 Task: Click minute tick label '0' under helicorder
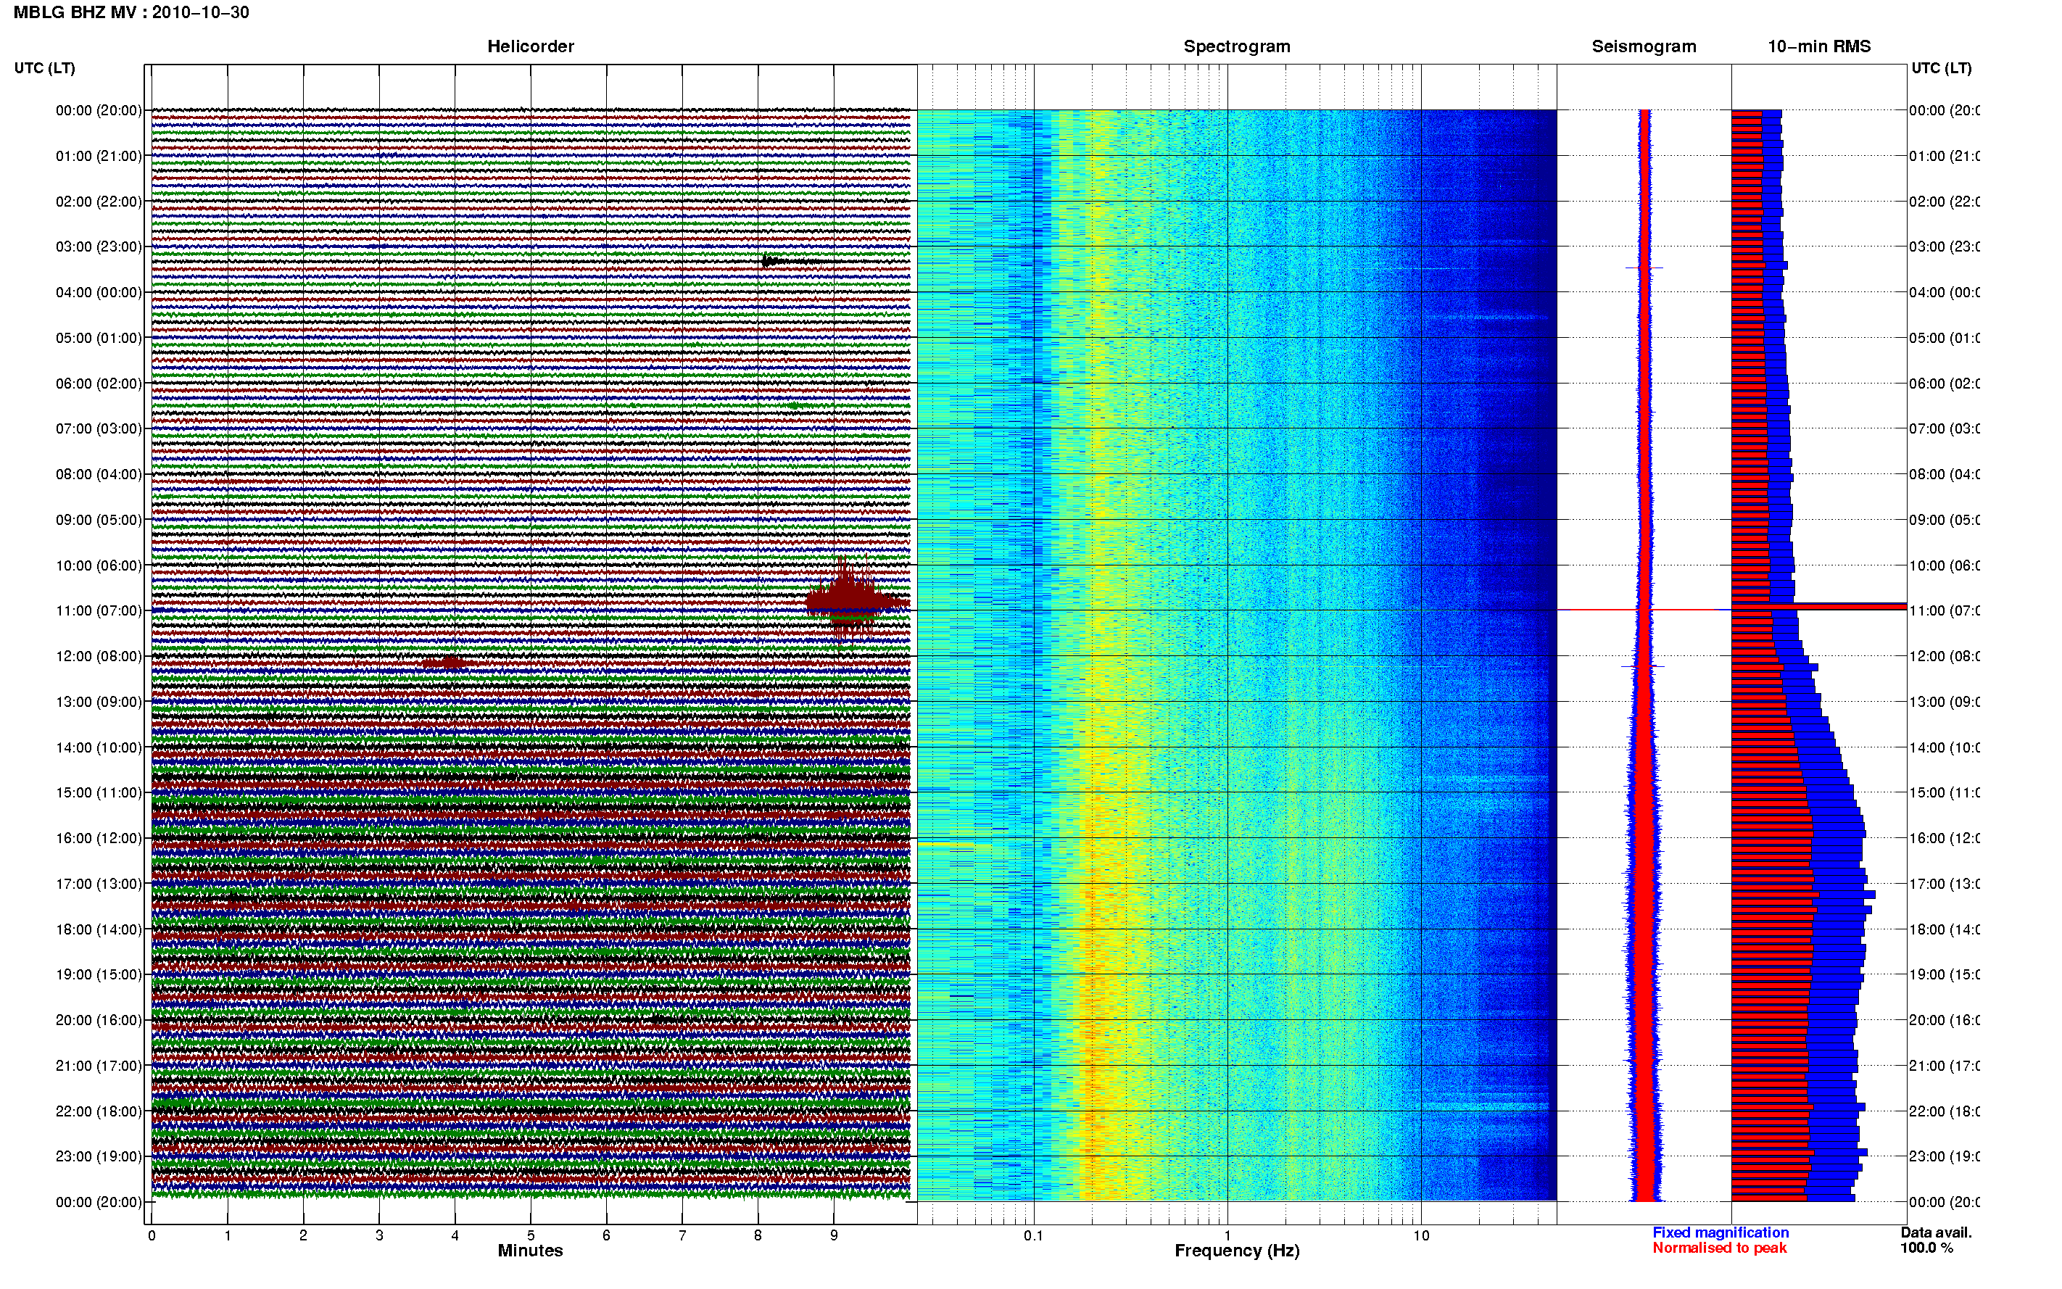click(x=152, y=1235)
